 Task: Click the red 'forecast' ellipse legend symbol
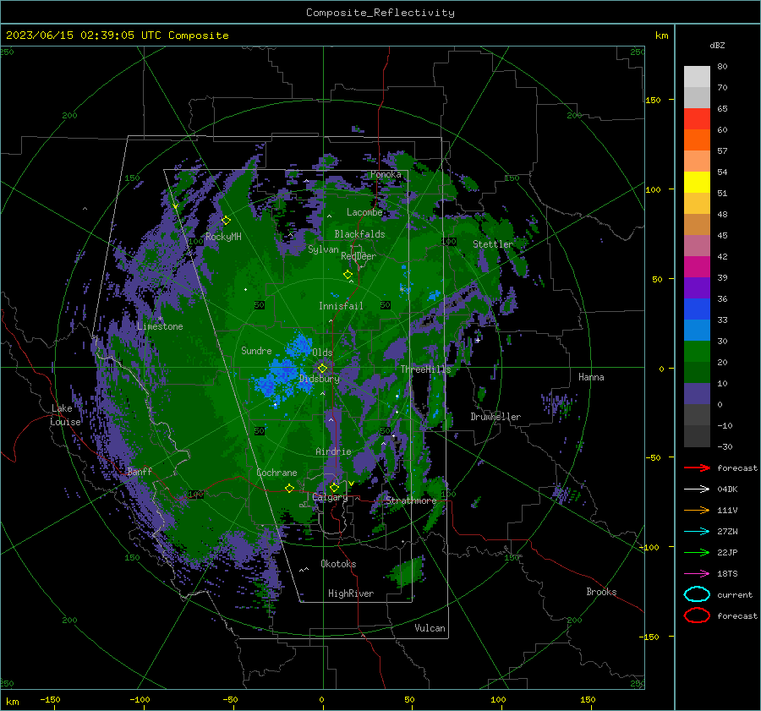[x=697, y=615]
